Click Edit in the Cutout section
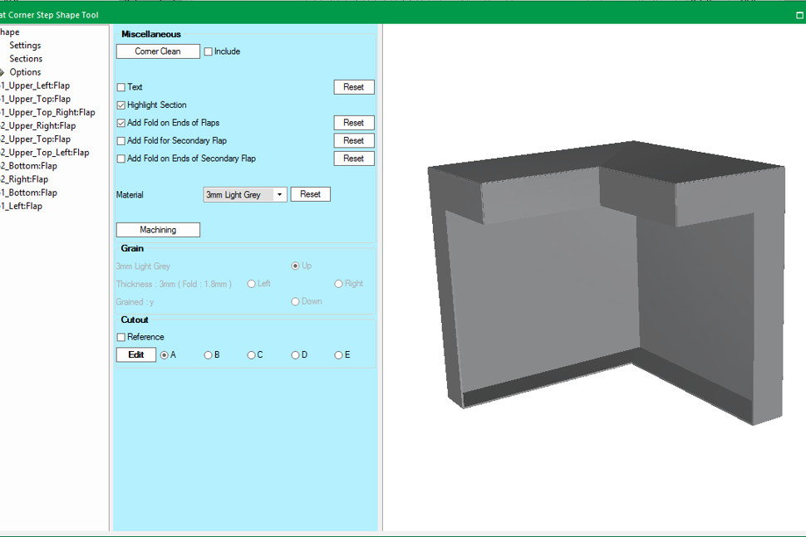Screen dimensions: 806x537 pos(135,354)
